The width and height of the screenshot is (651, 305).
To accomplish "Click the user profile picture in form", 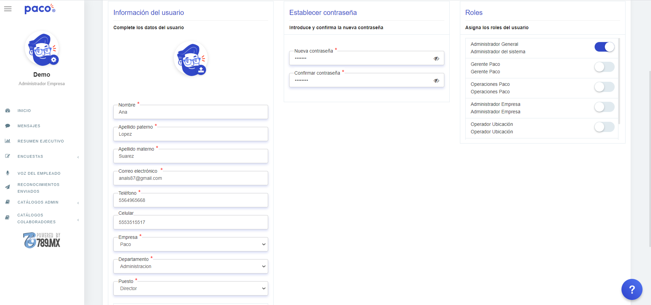I will pos(191,59).
